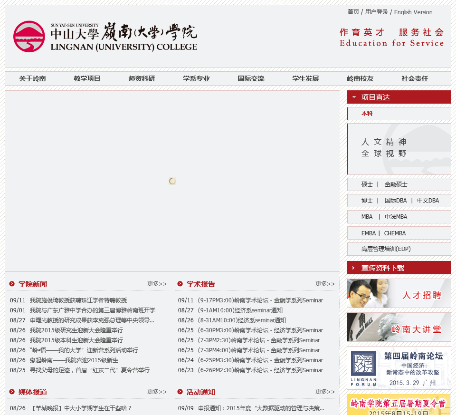Open (7-3PM4:00)岭南学术论坛 - 金融学系列Seminar
This screenshot has height=415, width=456.
[258, 350]
